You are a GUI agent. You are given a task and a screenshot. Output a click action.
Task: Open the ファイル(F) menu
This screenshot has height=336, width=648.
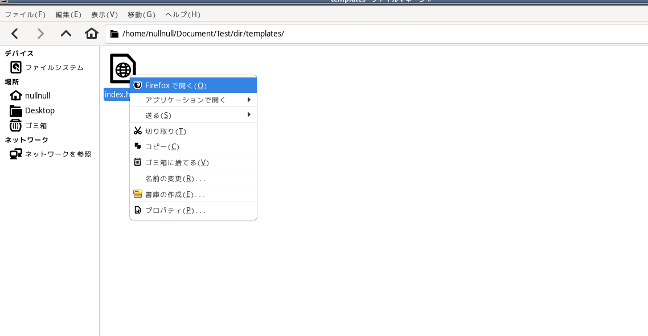25,14
